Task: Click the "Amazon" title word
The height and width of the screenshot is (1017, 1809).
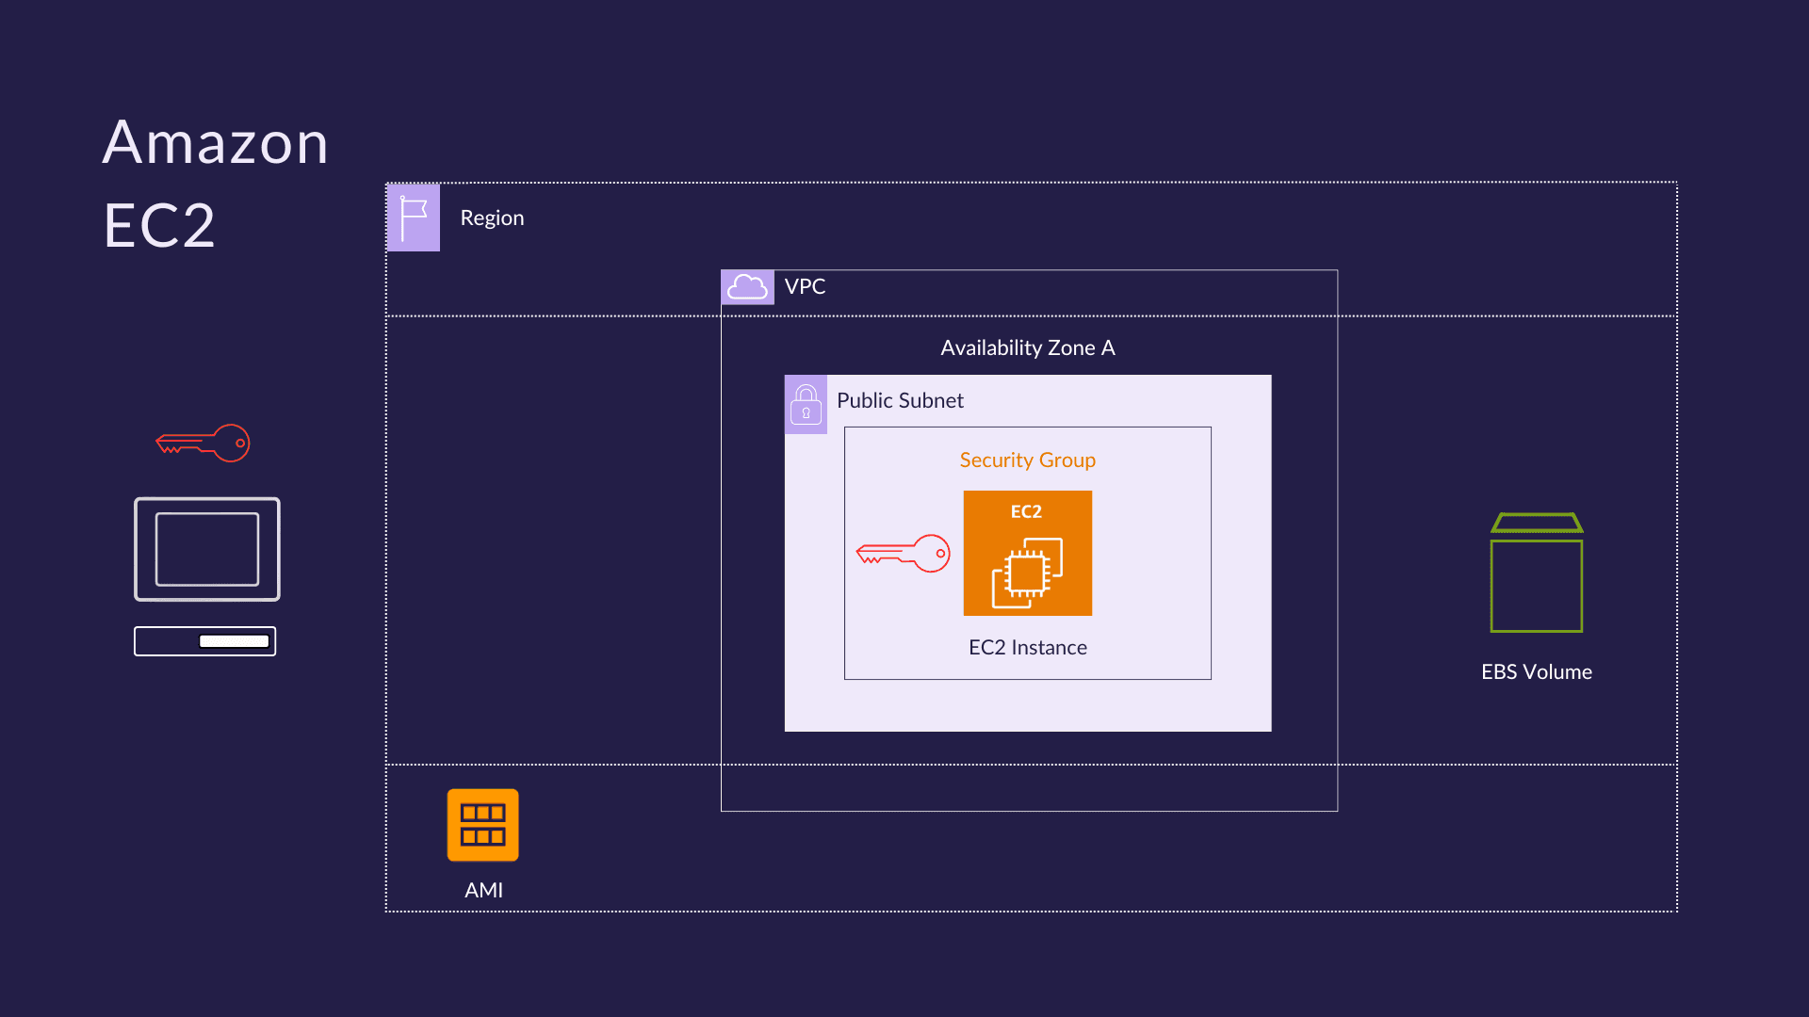Action: [215, 143]
